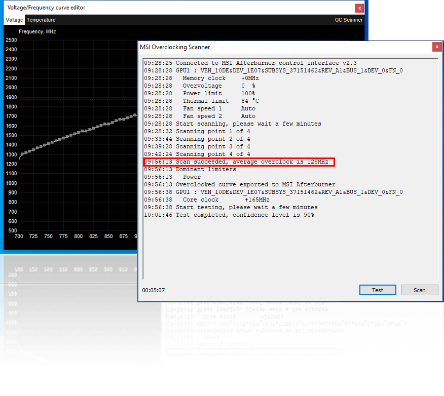Click the 'Core clock +165MHz' log line
This screenshot has height=396, width=444.
207,200
